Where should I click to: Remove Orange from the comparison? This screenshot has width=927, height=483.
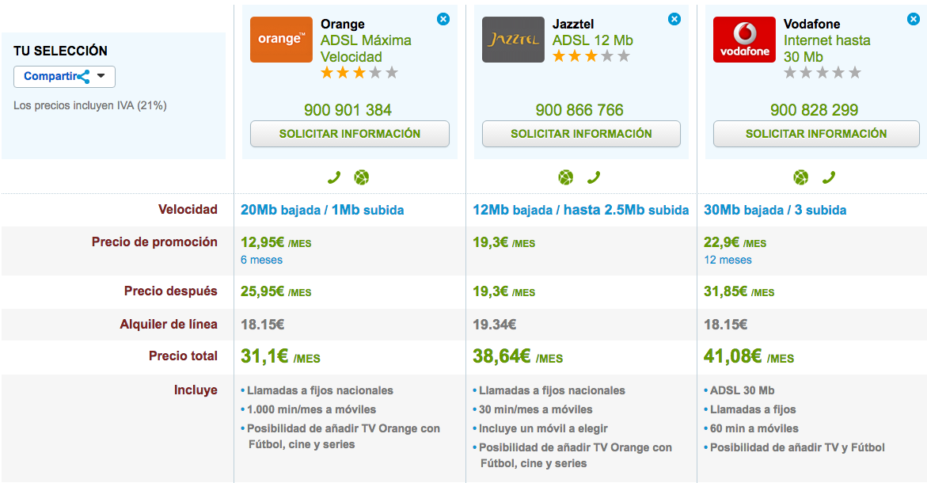pos(443,19)
